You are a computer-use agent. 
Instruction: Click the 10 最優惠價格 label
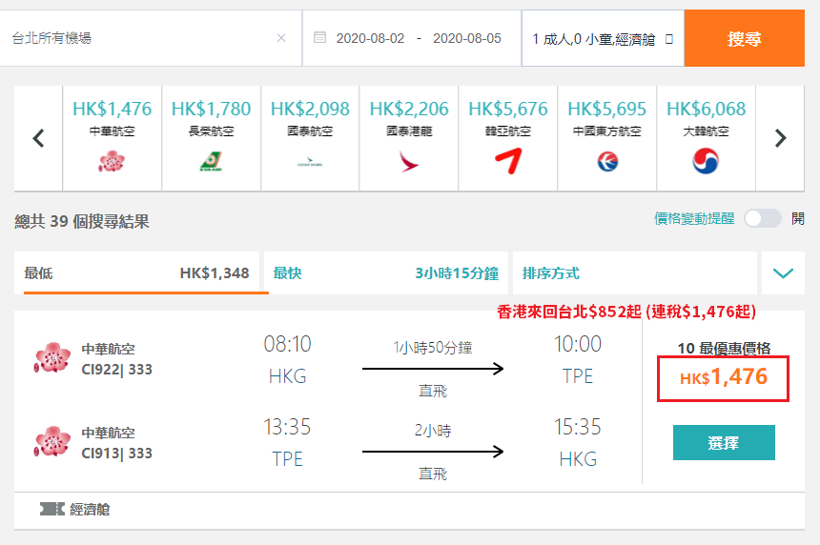click(724, 348)
